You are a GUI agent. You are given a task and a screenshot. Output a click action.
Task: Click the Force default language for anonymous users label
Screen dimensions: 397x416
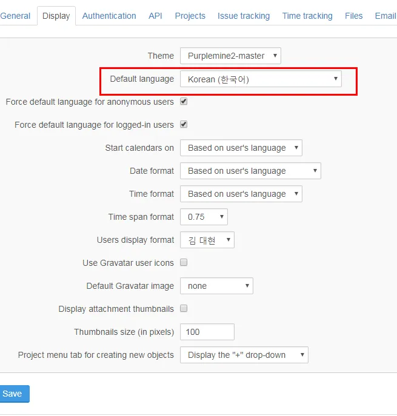point(90,102)
